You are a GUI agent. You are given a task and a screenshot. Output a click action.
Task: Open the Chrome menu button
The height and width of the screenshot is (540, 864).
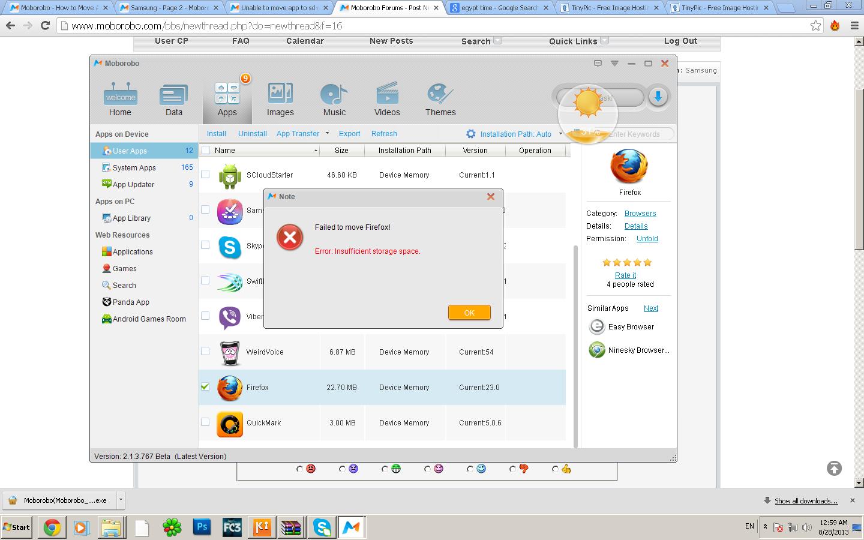pos(854,26)
